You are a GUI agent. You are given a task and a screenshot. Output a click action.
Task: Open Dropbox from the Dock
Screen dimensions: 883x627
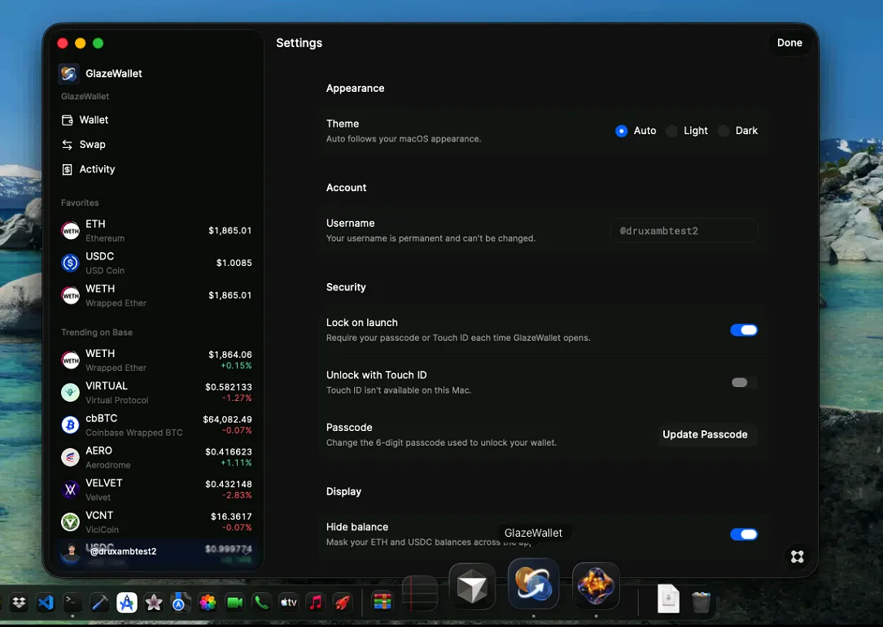[19, 603]
